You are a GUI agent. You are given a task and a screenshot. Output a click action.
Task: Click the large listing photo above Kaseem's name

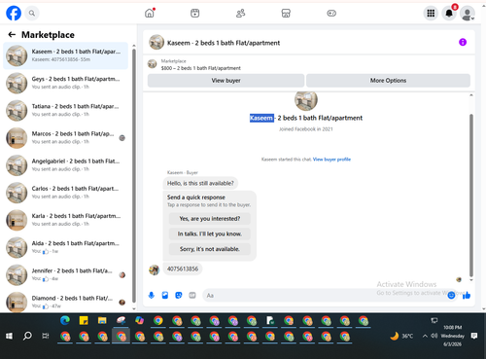(x=306, y=100)
